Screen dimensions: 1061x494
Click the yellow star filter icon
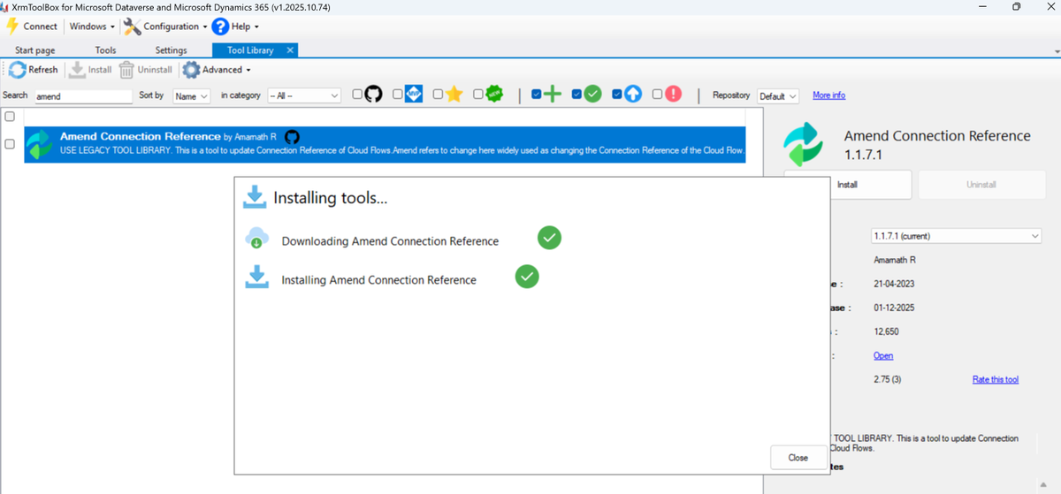coord(454,94)
